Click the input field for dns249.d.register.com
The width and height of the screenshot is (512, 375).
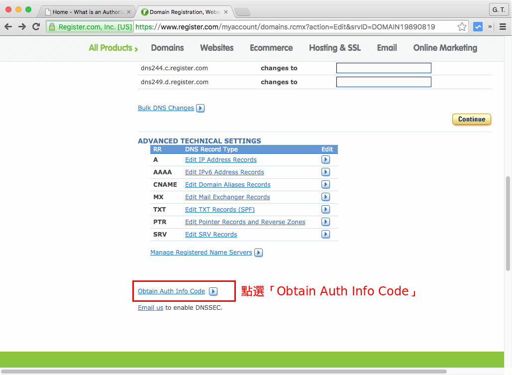pyautogui.click(x=384, y=82)
